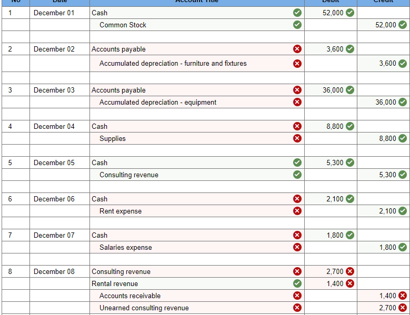
Task: Click red X beside Accumulated depreciation - equipment
Action: pos(297,102)
